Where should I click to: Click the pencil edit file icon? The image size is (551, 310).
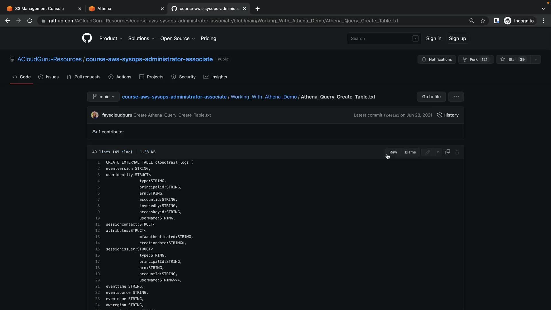point(427,152)
